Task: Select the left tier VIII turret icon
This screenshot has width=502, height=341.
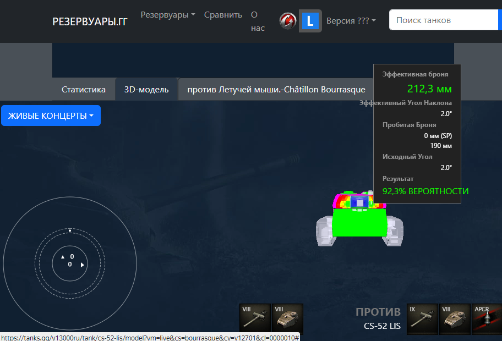Action: click(x=287, y=319)
